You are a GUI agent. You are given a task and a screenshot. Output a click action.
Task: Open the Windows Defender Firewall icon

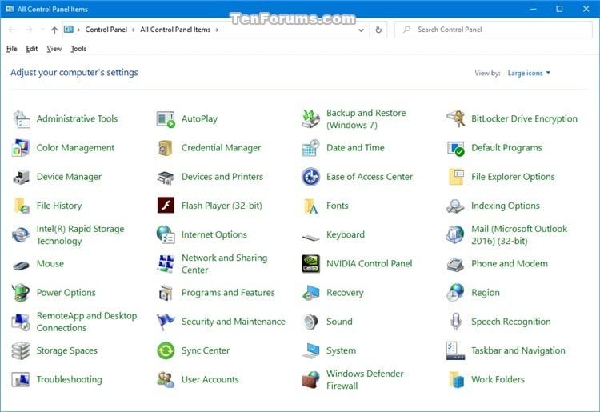pyautogui.click(x=310, y=379)
